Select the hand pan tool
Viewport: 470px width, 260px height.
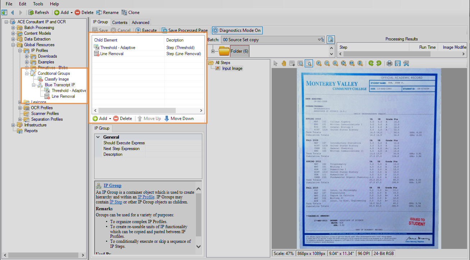tap(284, 63)
